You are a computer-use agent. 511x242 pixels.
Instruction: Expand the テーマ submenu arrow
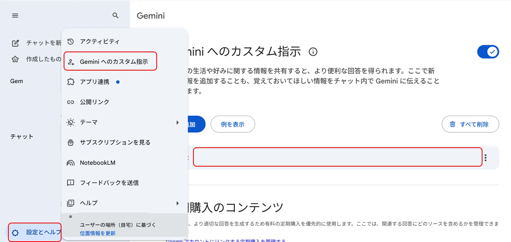coord(177,122)
